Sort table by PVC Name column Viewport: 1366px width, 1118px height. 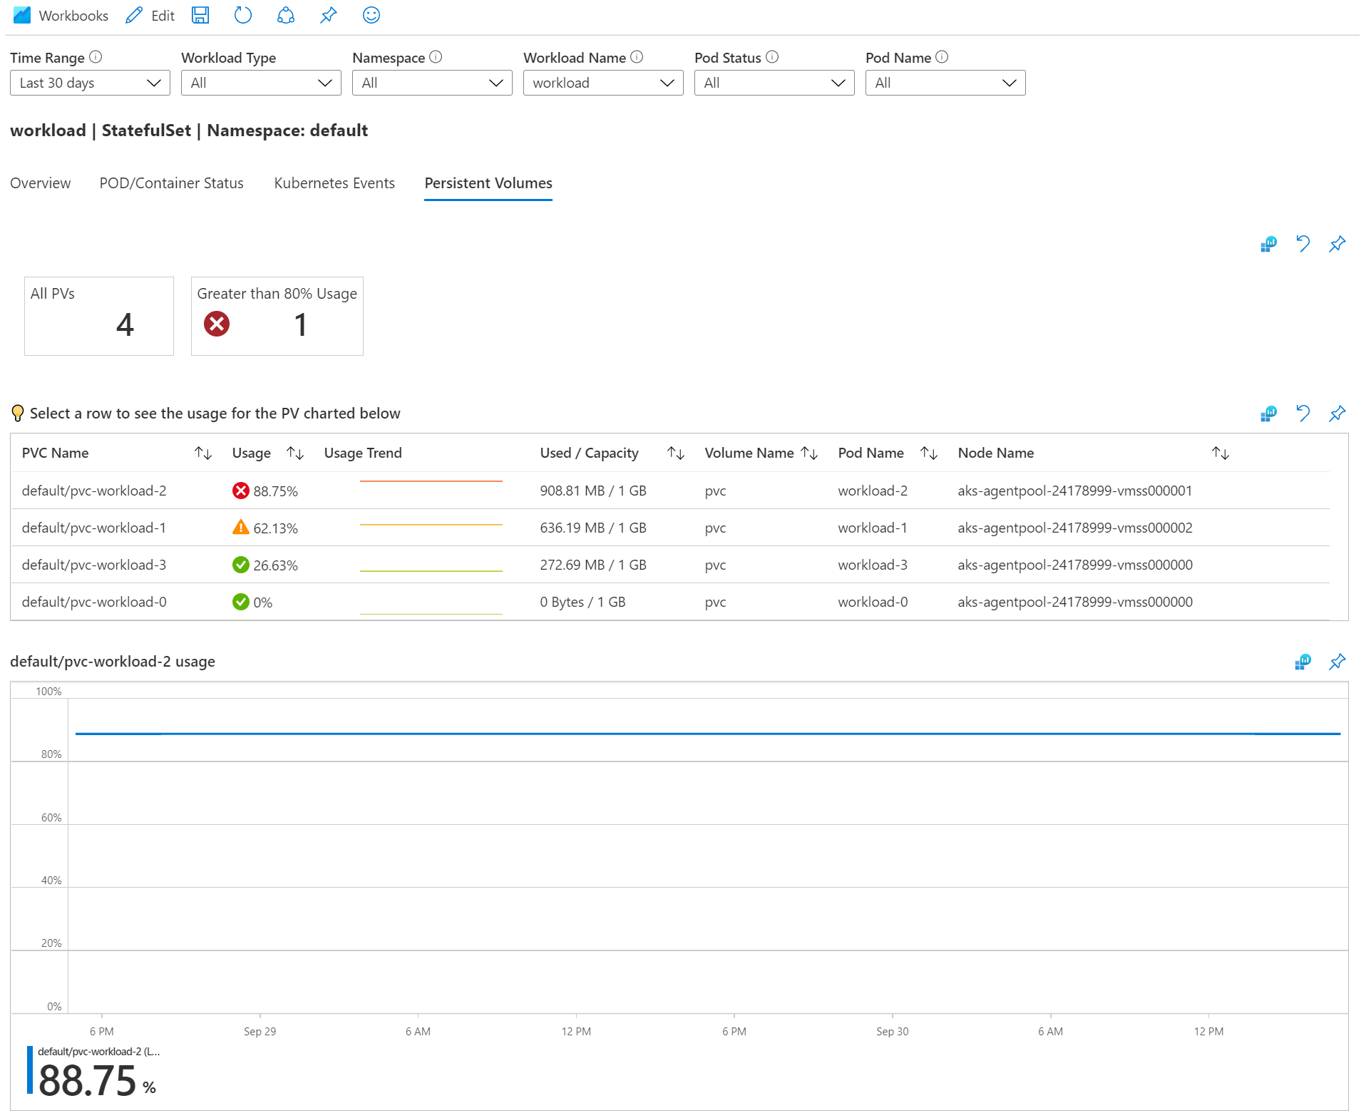[203, 453]
